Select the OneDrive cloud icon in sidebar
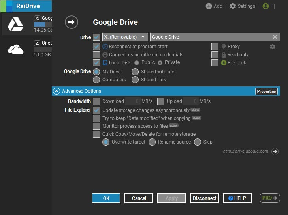 pos(16,49)
